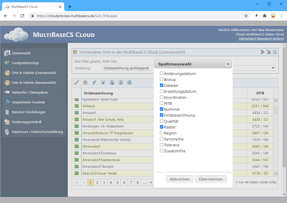The image size is (287, 203).
Task: Click the info icon in list toolbar
Action: click(x=103, y=82)
